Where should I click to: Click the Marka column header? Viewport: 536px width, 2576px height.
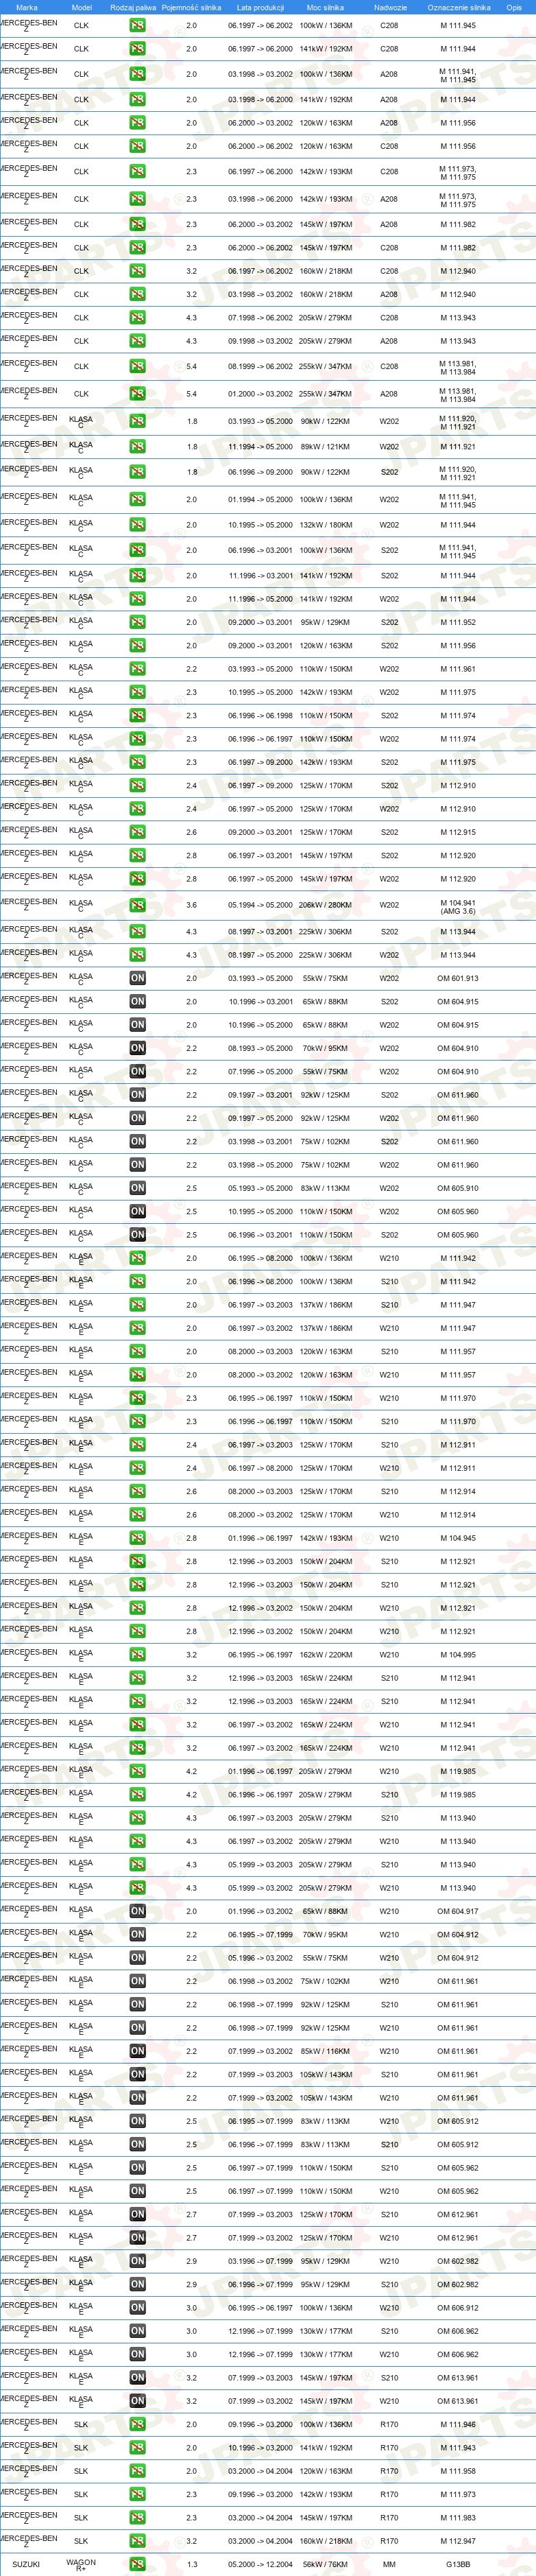[27, 7]
